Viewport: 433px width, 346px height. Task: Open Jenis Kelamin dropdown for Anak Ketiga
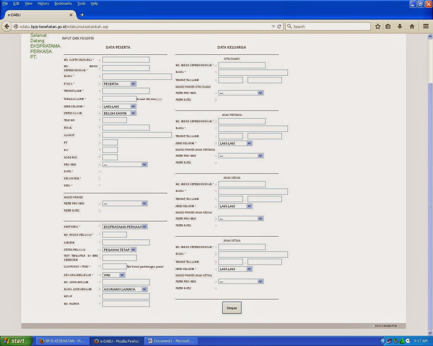click(x=235, y=269)
